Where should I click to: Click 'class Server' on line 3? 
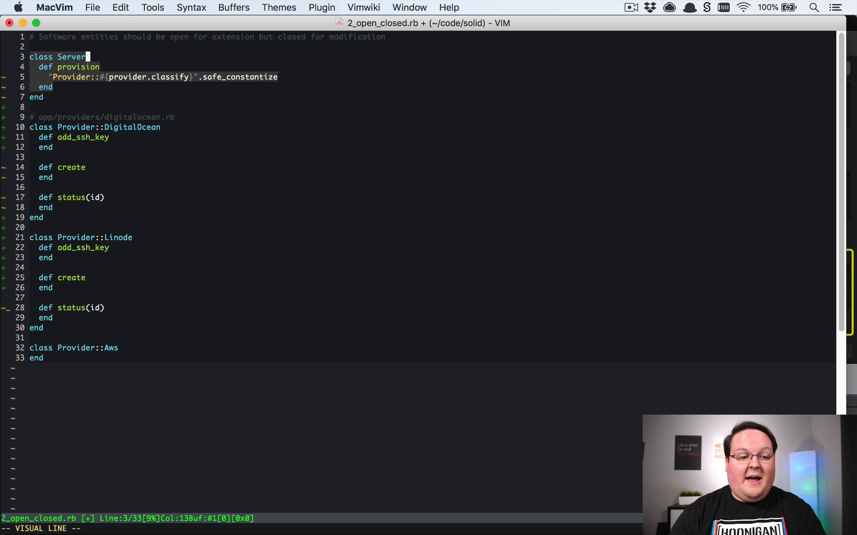pos(57,57)
